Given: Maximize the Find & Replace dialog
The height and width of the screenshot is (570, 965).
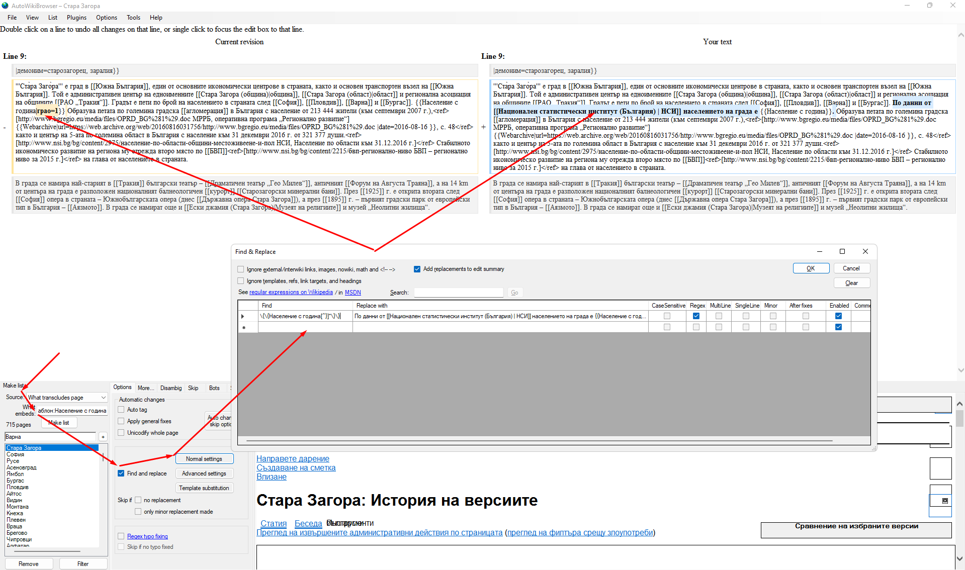Looking at the screenshot, I should pyautogui.click(x=842, y=251).
